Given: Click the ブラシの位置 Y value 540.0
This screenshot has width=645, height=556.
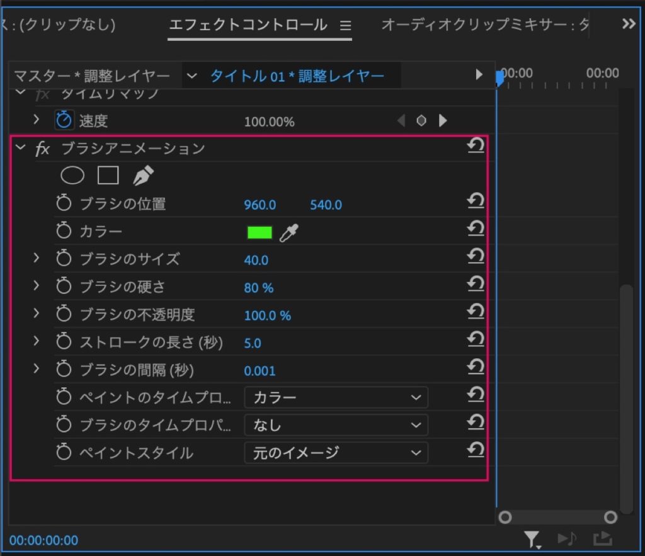Looking at the screenshot, I should click(x=326, y=205).
